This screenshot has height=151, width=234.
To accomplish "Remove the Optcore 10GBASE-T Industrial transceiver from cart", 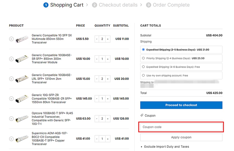I will coord(11,119).
